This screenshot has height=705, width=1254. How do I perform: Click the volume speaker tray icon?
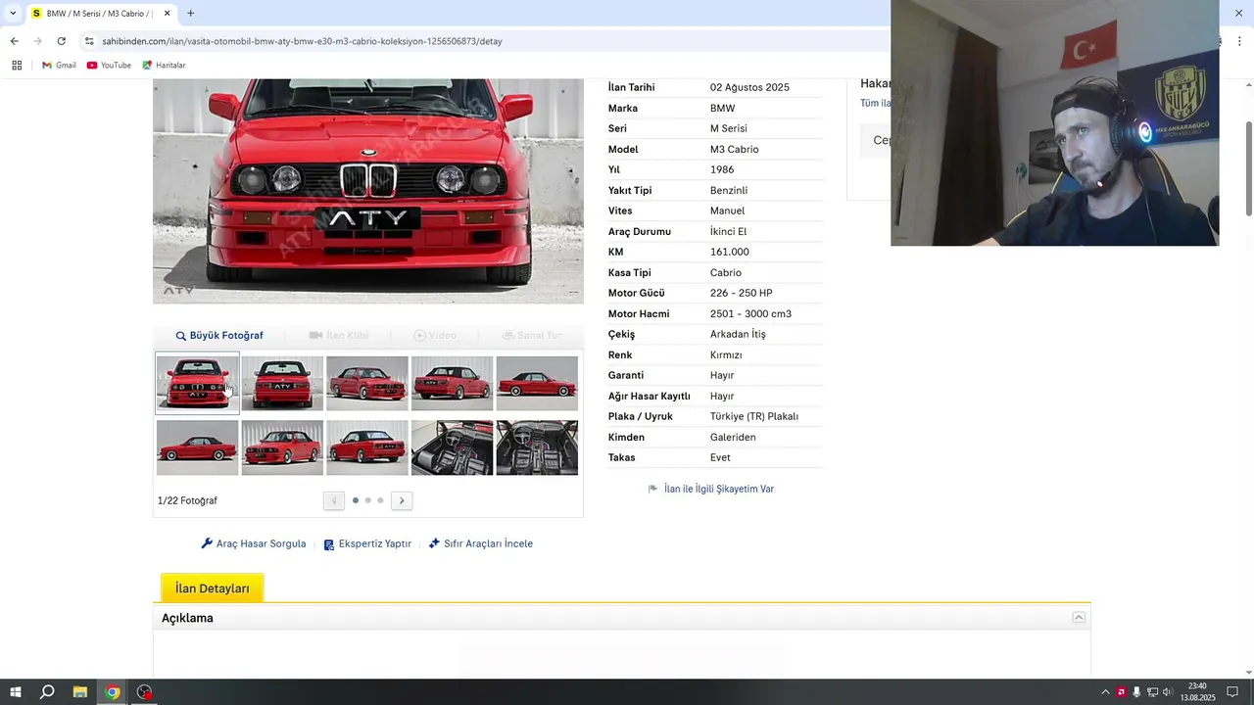[1167, 692]
